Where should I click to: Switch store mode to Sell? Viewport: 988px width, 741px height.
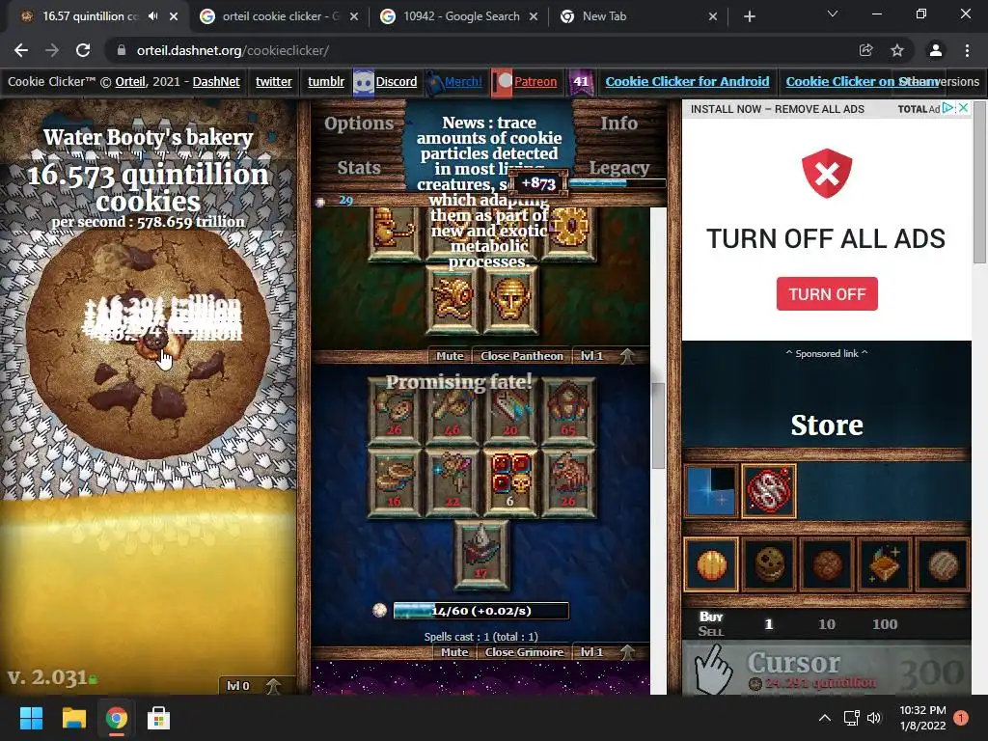711,631
